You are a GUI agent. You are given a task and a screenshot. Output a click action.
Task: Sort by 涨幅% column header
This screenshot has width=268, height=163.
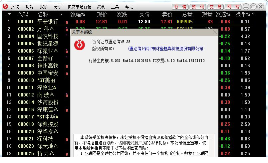pos(78,14)
